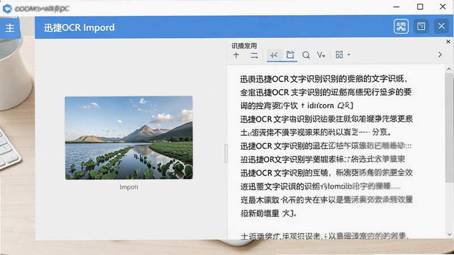This screenshot has height=255, width=454.
Task: Close the 迅捷OCR Impord panel
Action: coord(442,27)
